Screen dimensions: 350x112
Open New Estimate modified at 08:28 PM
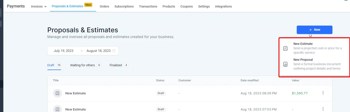76,93
